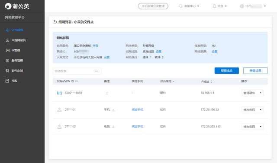Click 设置 beside 标准线路
The image size is (277, 163).
(x=158, y=52)
